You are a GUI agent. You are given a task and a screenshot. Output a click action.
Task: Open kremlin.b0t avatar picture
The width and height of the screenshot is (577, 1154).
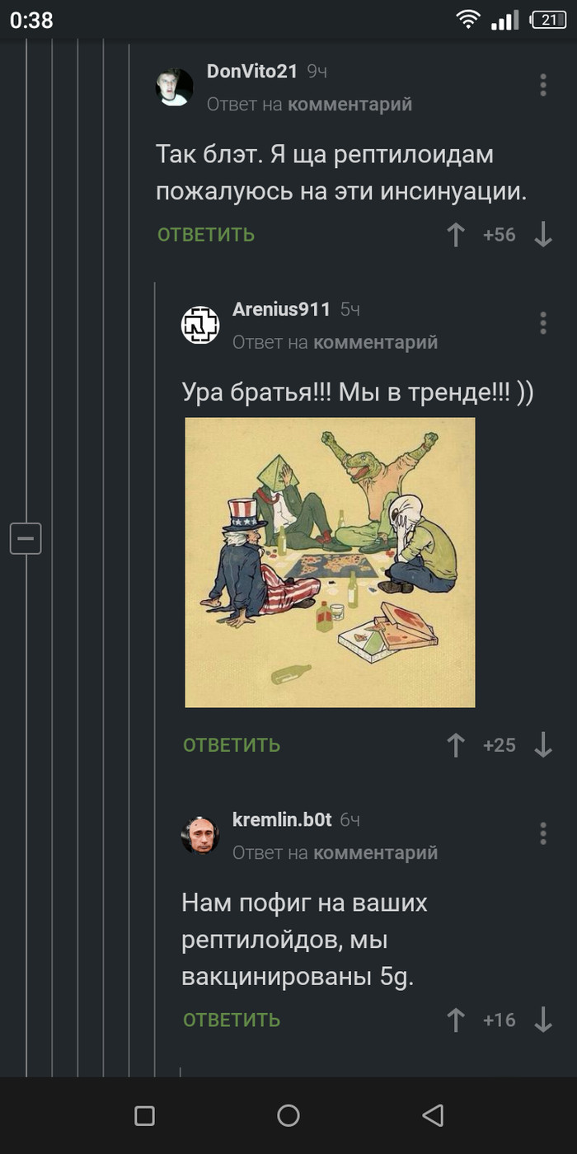click(x=200, y=835)
